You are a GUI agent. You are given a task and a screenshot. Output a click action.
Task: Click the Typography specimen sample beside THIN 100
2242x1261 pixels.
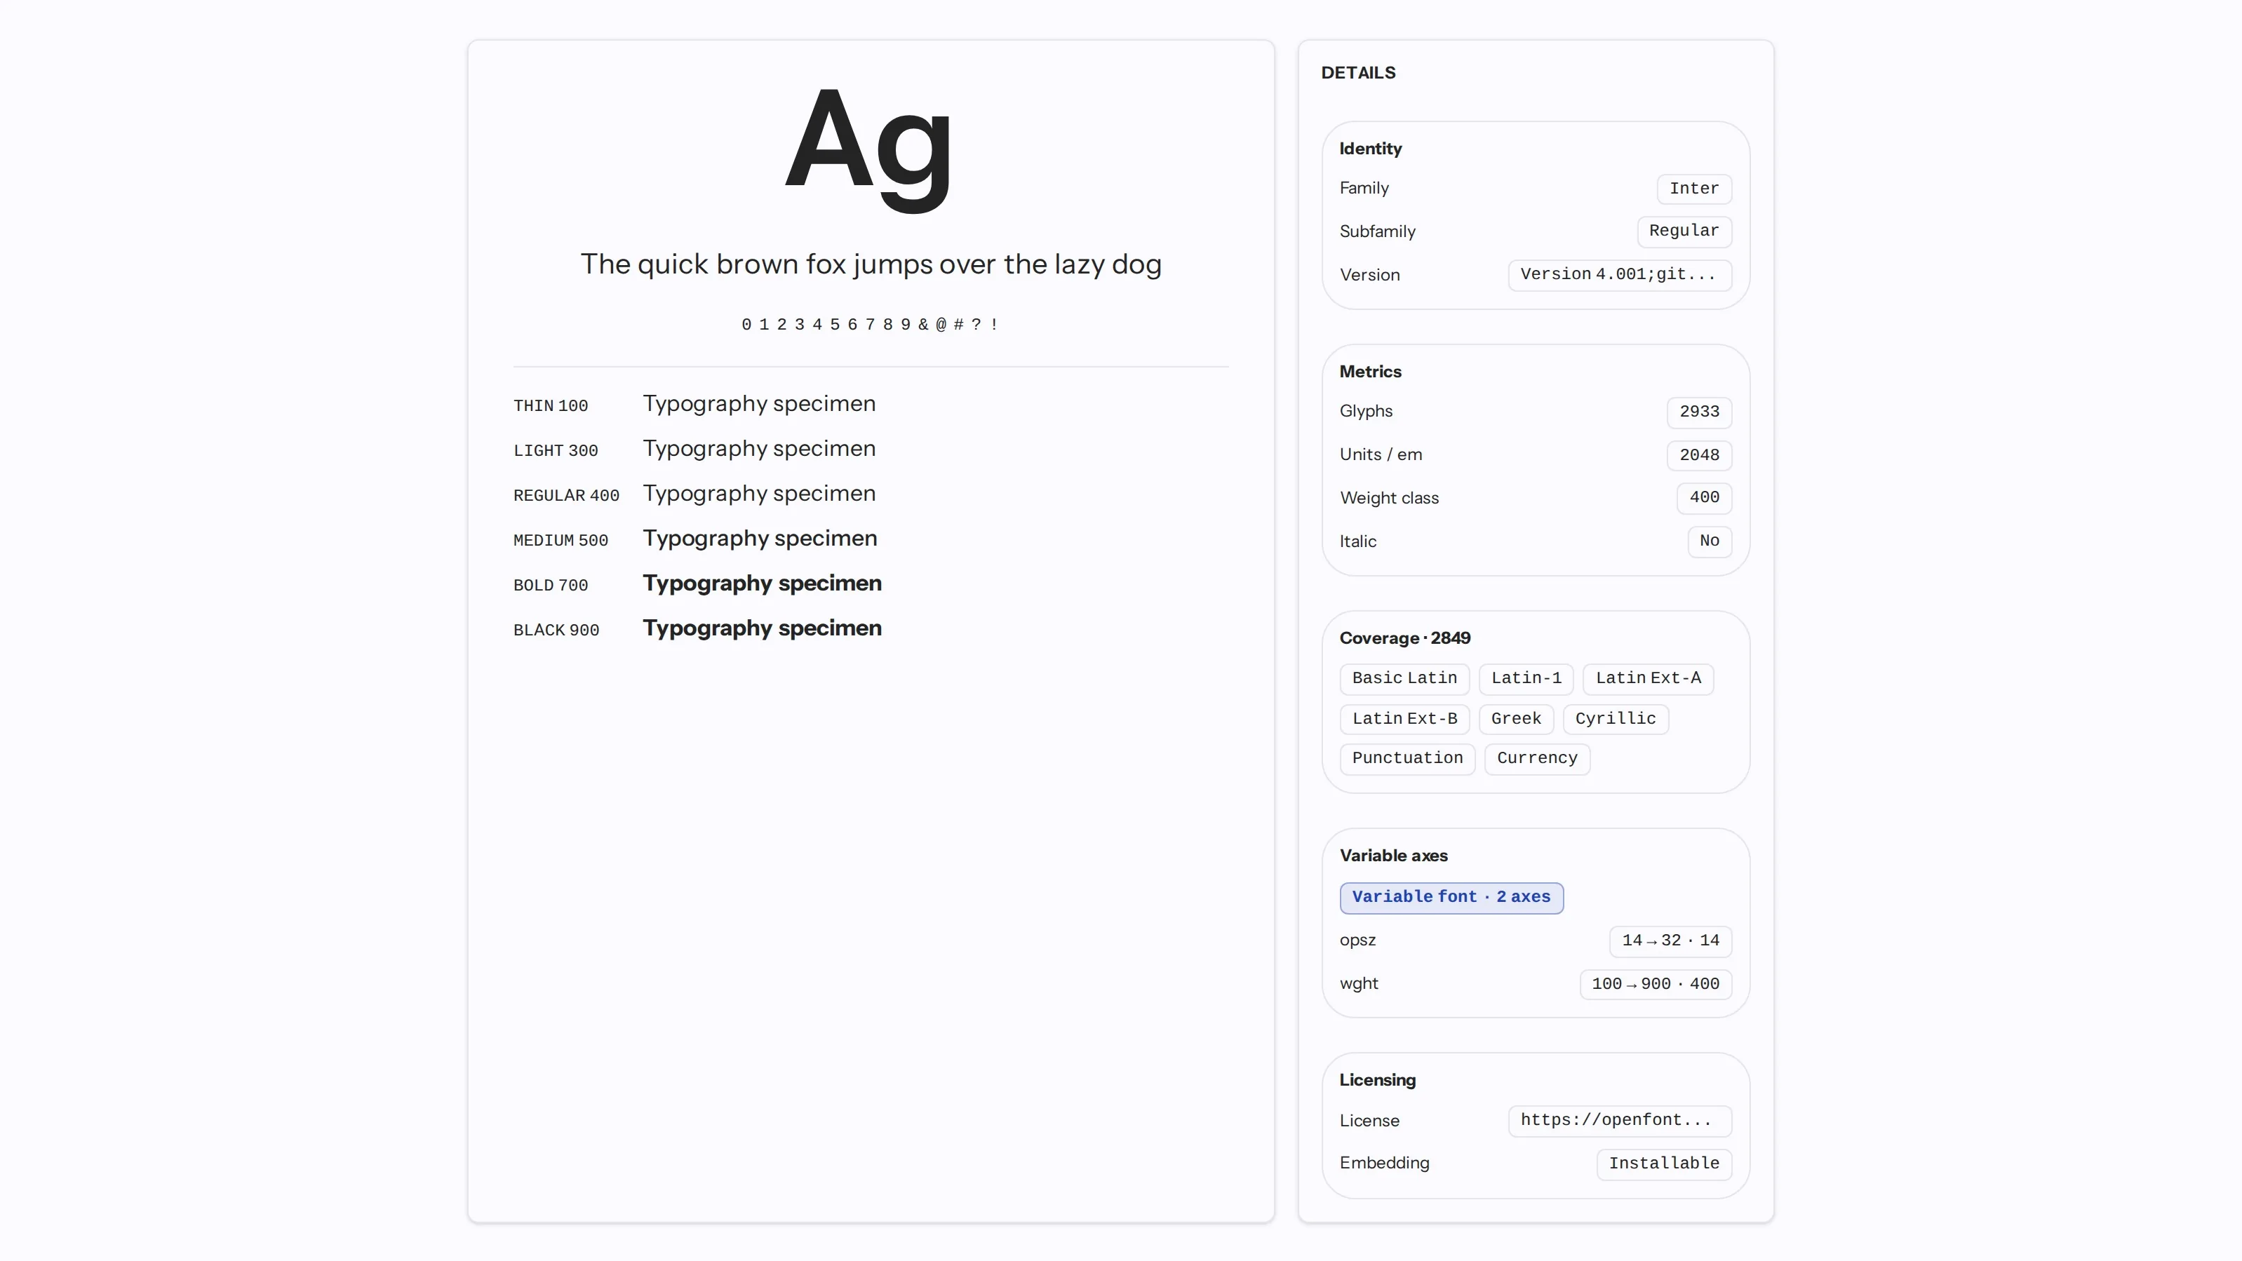click(759, 404)
